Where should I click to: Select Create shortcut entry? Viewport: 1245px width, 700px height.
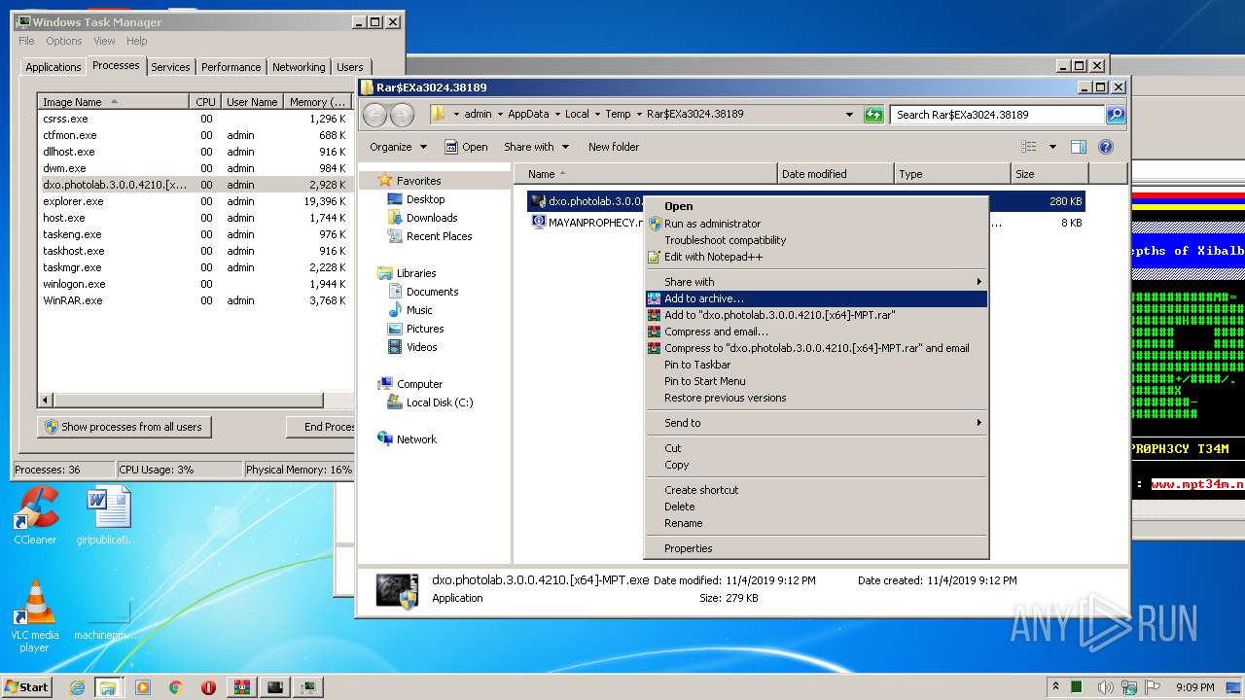click(x=816, y=490)
